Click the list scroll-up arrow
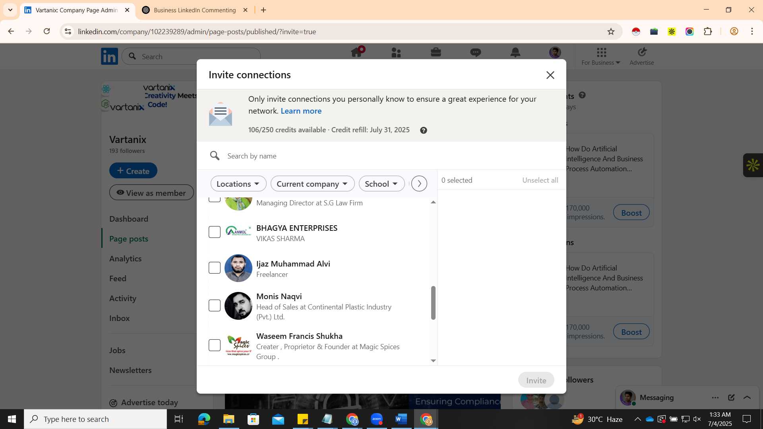Image resolution: width=763 pixels, height=429 pixels. 433,202
